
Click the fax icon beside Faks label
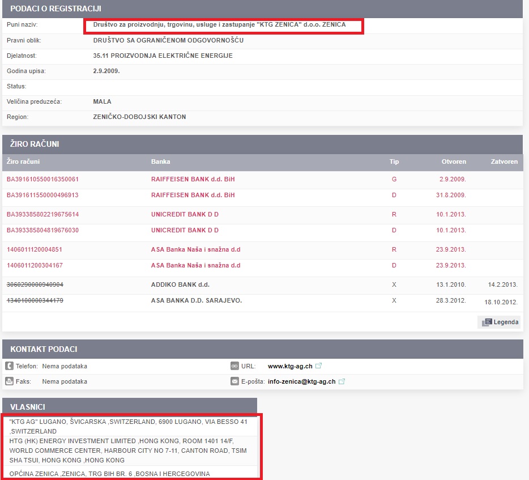[x=9, y=381]
